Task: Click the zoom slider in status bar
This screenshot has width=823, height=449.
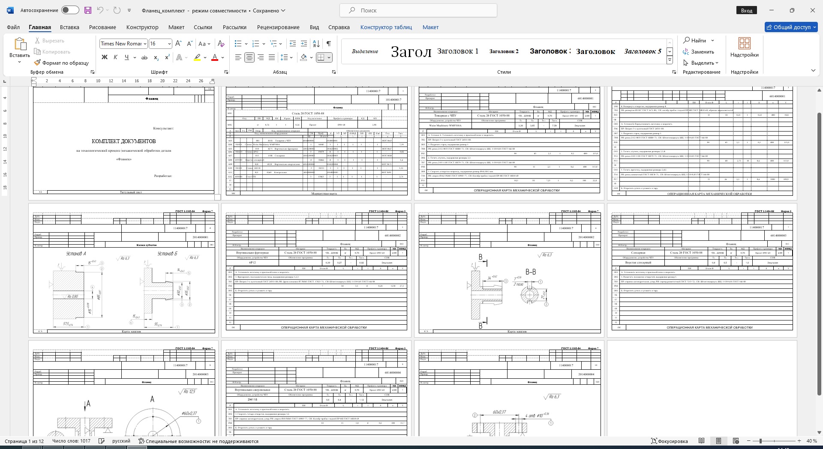Action: coord(760,441)
